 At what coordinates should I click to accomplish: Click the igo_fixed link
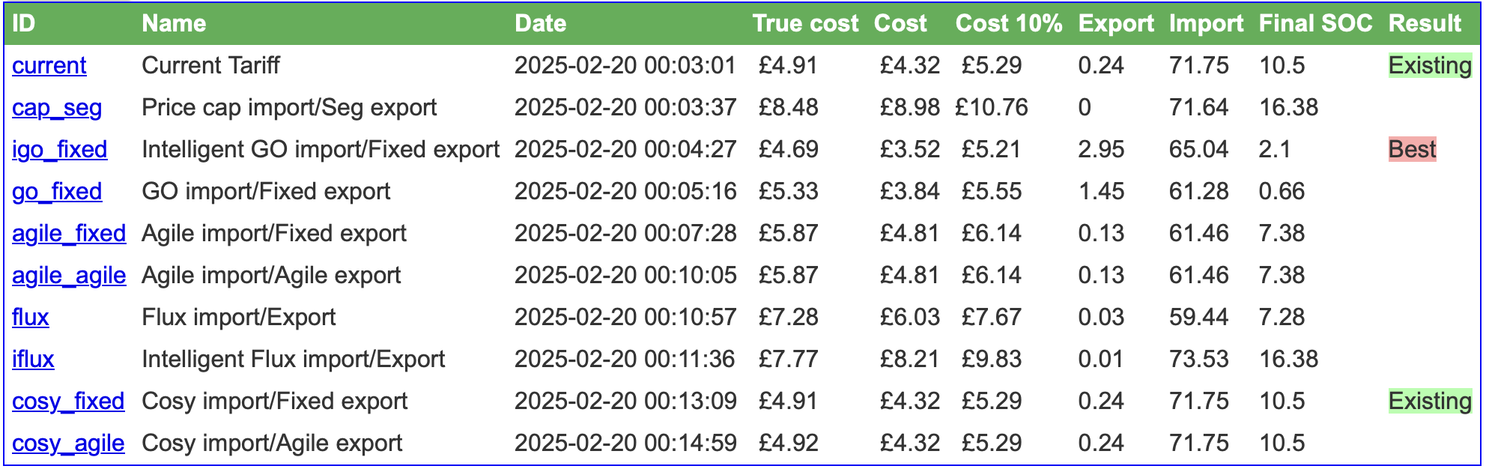[x=60, y=150]
